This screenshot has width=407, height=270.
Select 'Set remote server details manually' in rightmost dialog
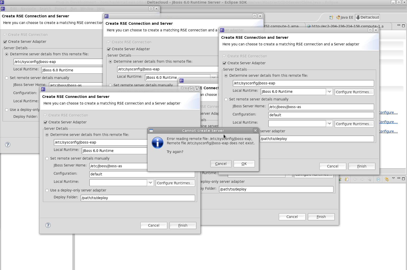226,99
